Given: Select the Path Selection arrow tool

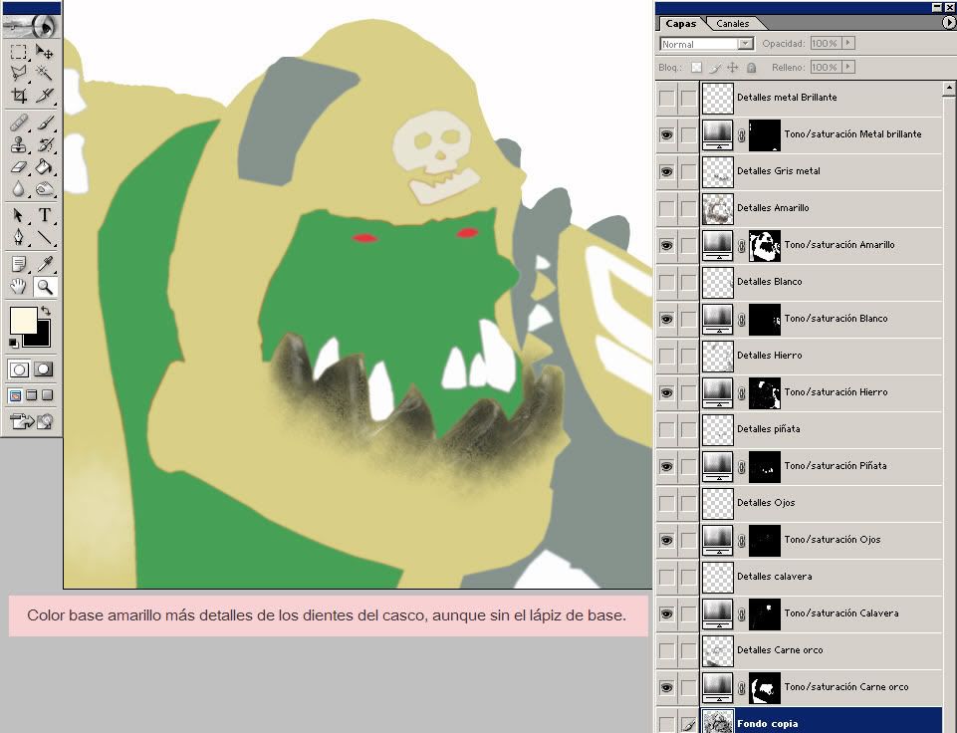Looking at the screenshot, I should 19,215.
